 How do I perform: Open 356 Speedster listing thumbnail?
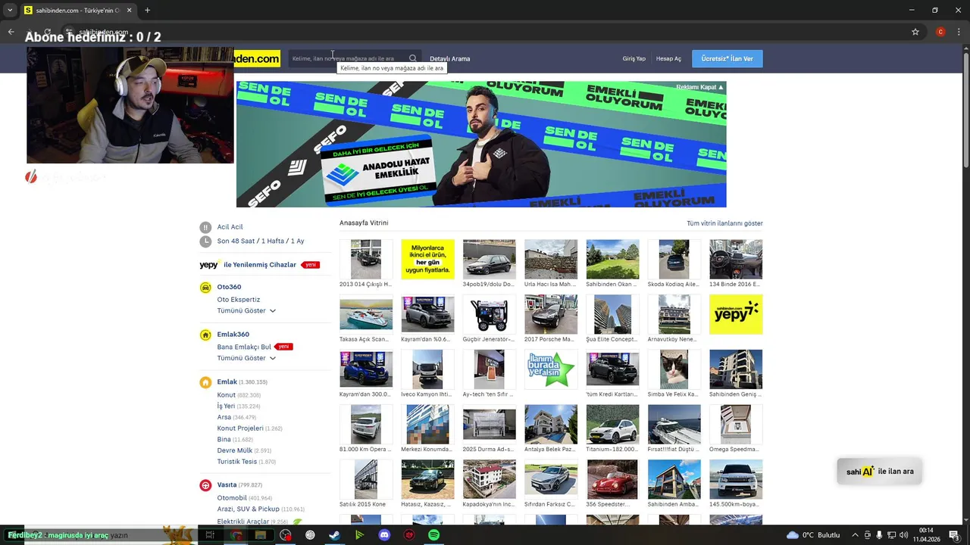click(612, 479)
